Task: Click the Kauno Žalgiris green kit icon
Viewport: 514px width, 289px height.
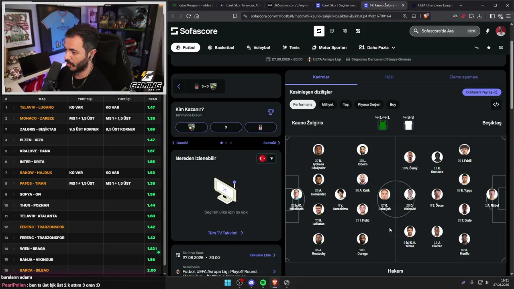Action: 382,125
